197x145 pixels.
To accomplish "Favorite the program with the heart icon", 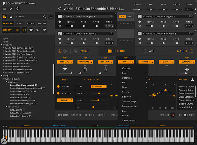I will pyautogui.click(x=60, y=9).
